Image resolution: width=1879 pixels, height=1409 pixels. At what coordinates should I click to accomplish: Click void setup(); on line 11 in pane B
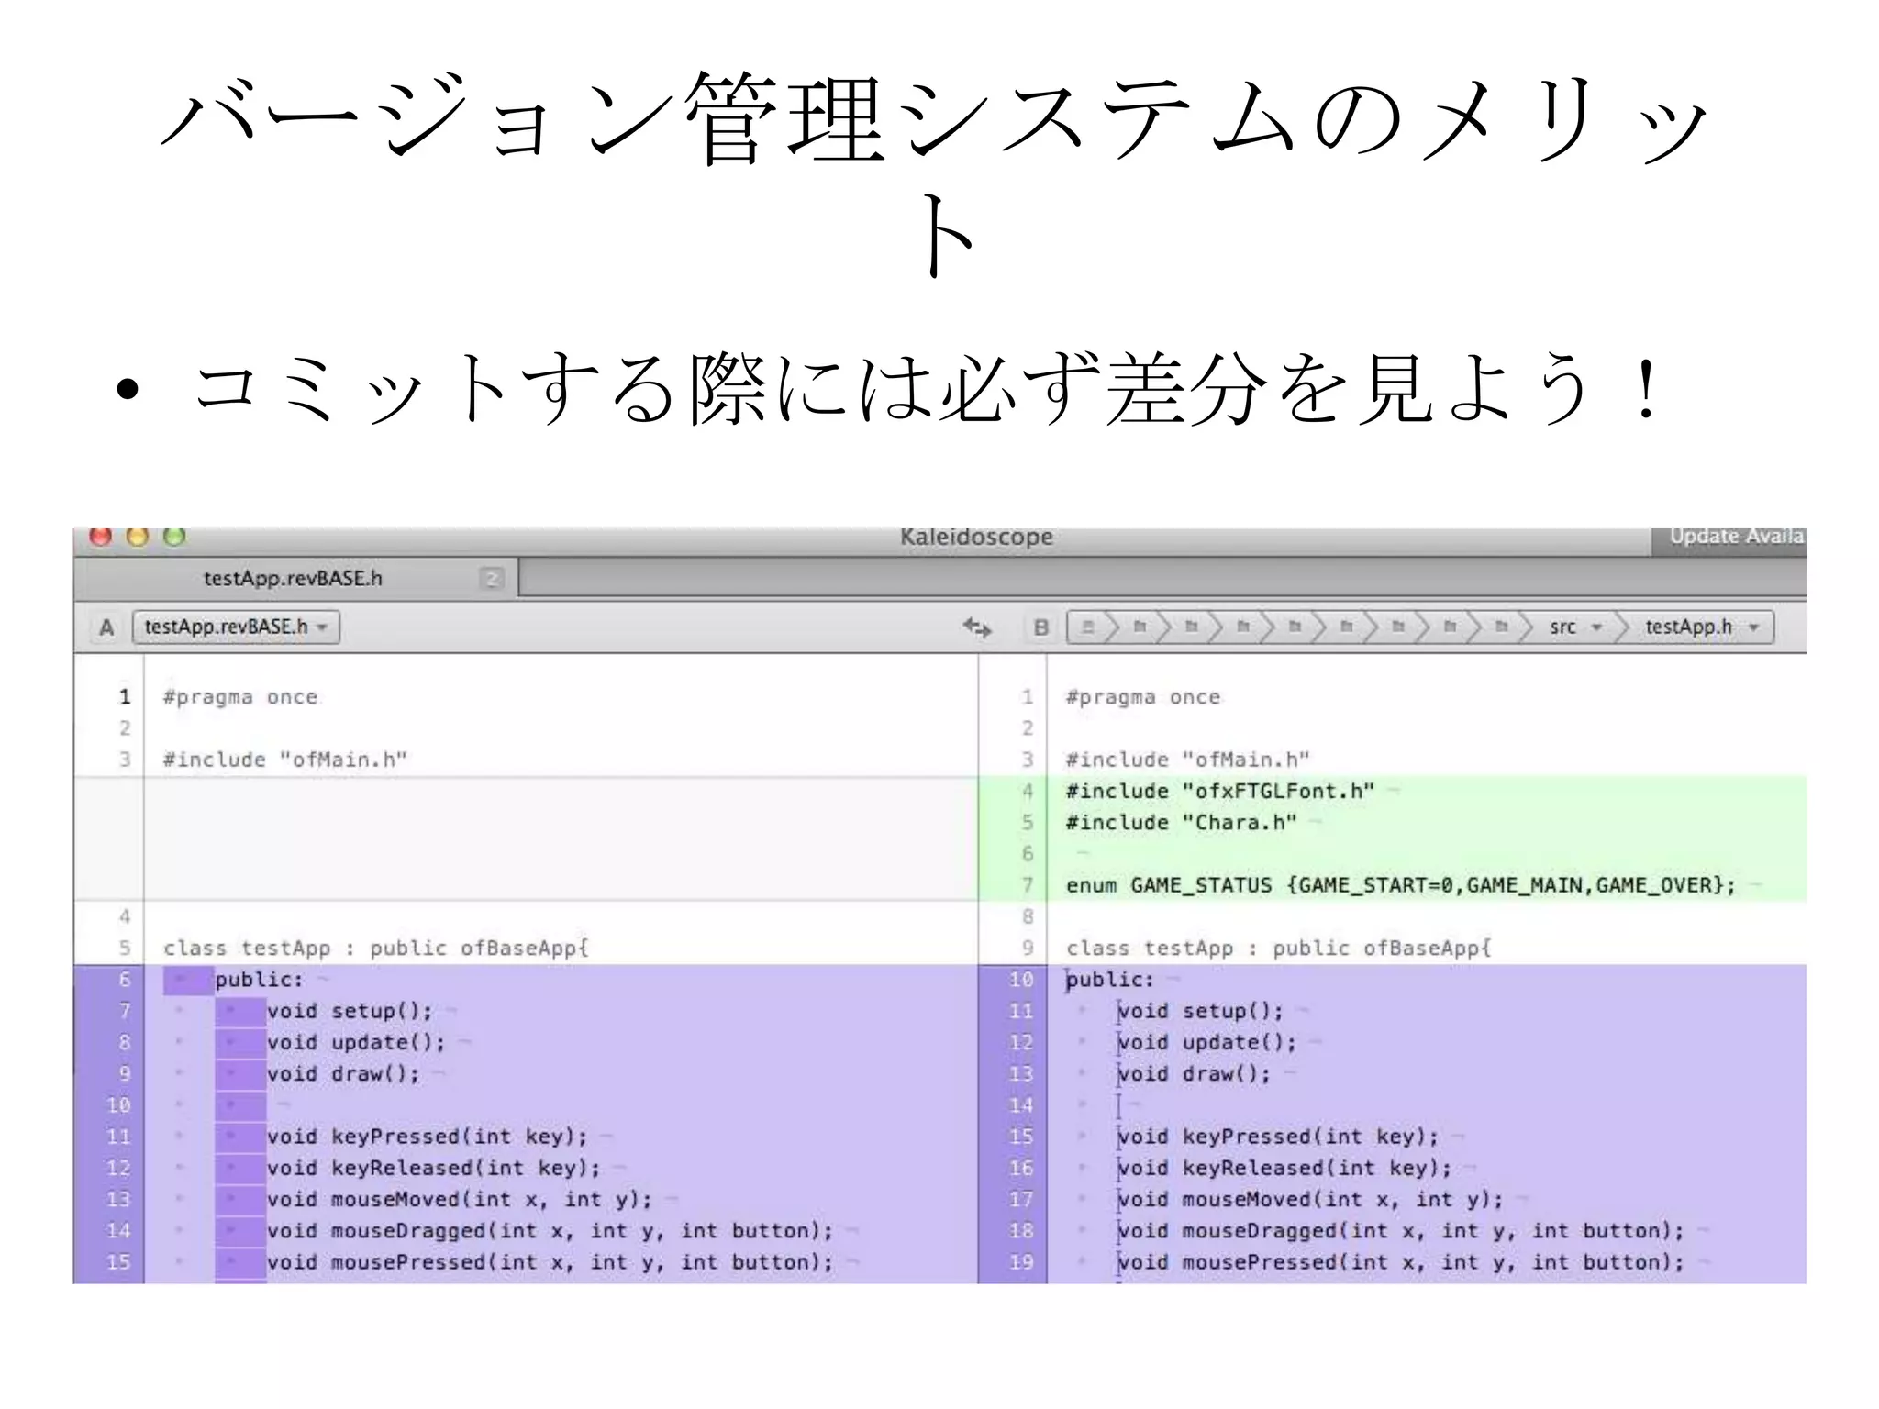1201,1011
